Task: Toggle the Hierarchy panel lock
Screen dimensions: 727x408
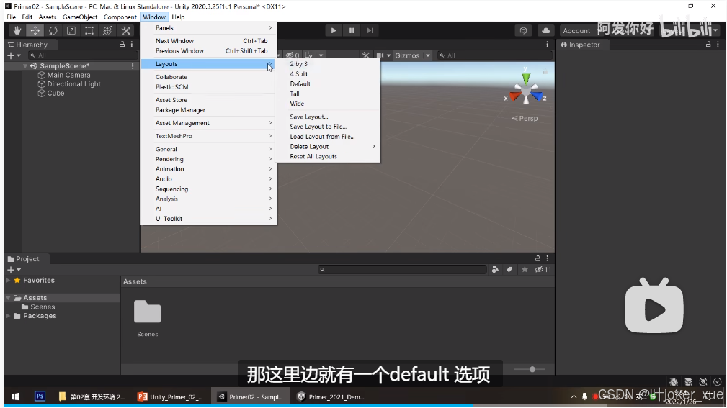Action: 122,45
